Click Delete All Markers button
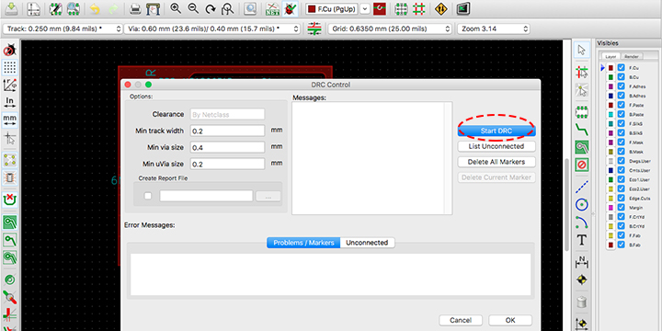 click(x=496, y=162)
